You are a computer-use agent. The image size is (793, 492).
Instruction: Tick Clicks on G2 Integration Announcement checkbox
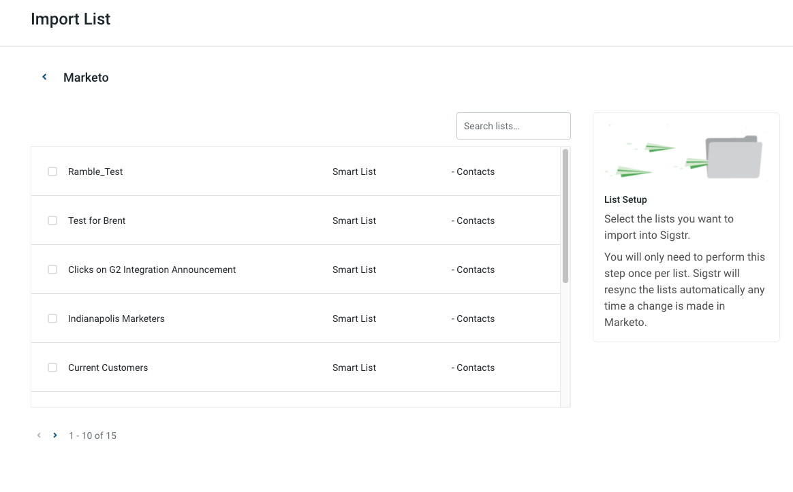pyautogui.click(x=52, y=269)
